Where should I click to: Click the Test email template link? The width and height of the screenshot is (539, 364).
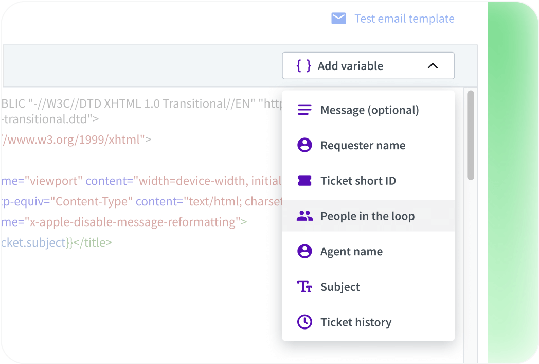(x=404, y=18)
